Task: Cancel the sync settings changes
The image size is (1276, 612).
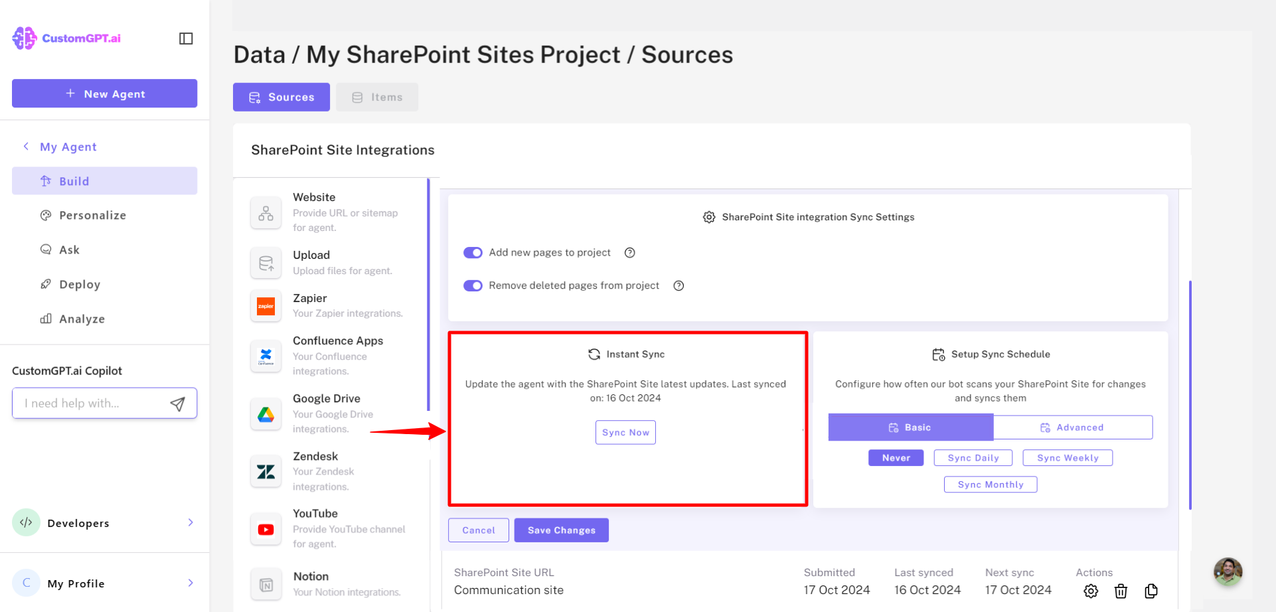Action: click(479, 530)
